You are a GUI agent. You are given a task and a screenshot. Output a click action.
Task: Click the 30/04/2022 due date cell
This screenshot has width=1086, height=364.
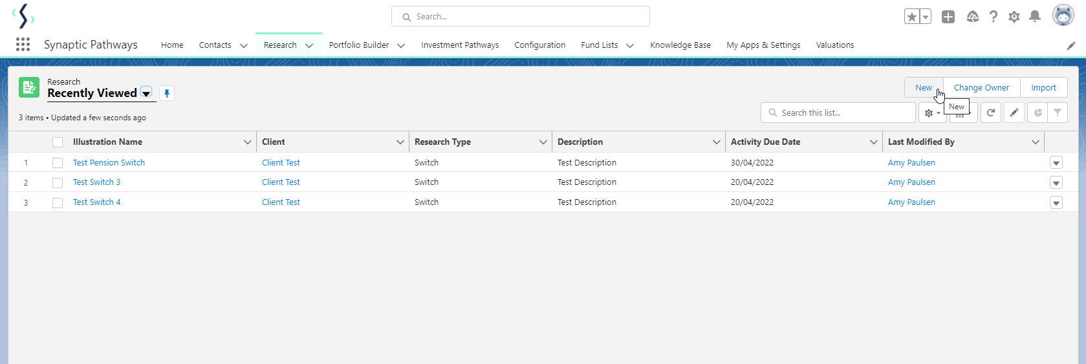click(752, 163)
